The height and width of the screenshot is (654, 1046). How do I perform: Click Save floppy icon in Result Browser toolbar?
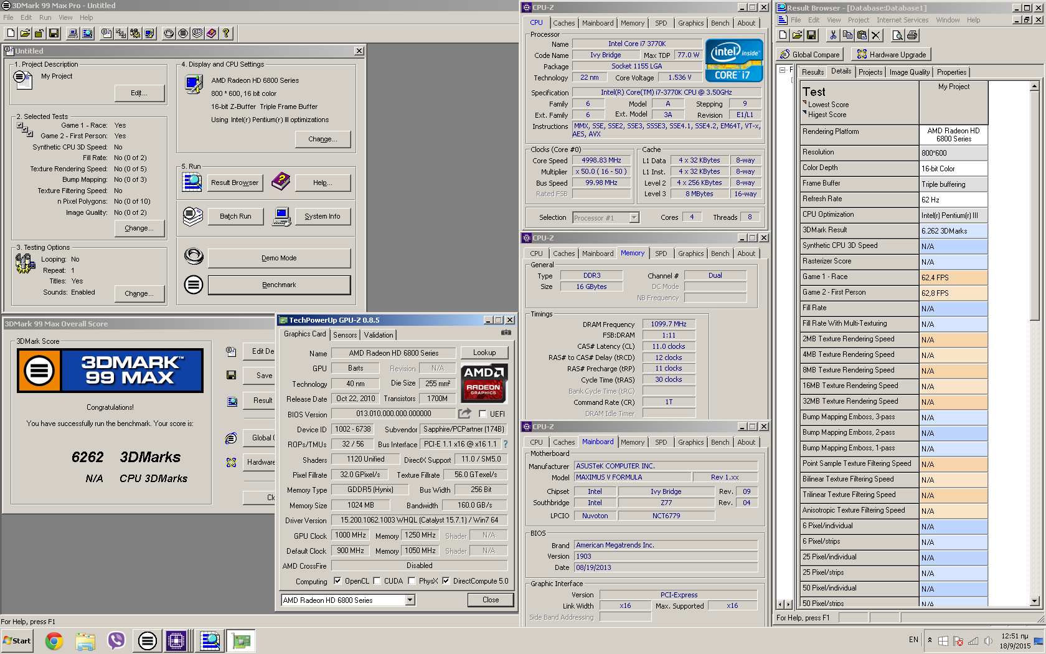point(811,36)
